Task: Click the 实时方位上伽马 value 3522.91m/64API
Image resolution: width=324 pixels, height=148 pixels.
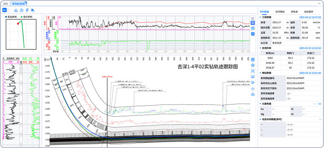Action: point(296,83)
